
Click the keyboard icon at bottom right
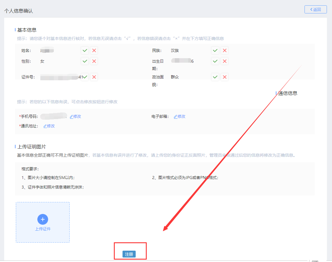click(315, 261)
